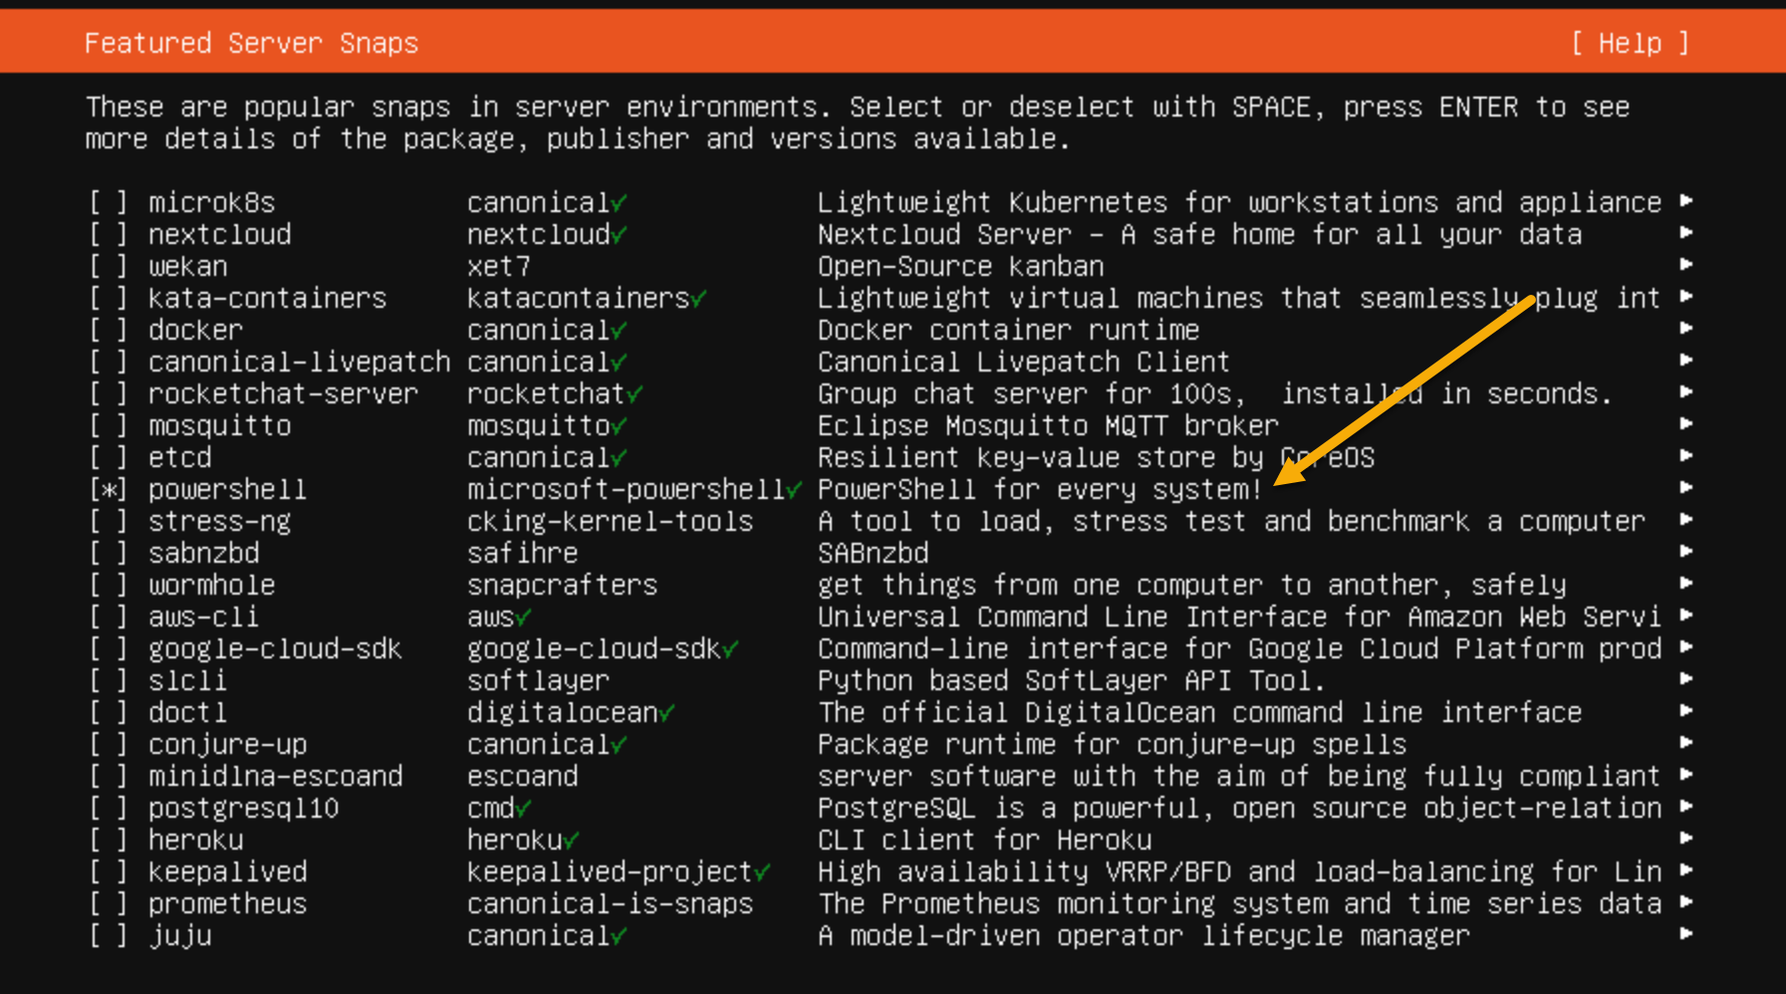Image resolution: width=1786 pixels, height=994 pixels.
Task: Toggle the canonical-livepatch checkbox
Action: (109, 363)
